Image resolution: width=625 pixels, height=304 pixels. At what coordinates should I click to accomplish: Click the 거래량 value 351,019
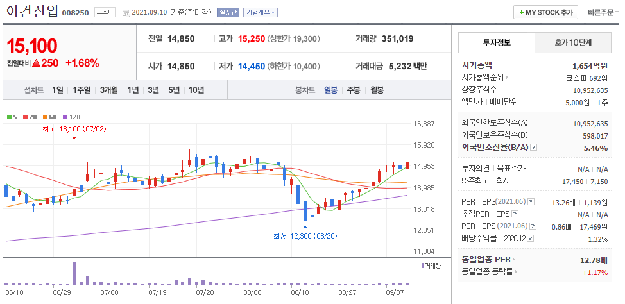click(397, 38)
